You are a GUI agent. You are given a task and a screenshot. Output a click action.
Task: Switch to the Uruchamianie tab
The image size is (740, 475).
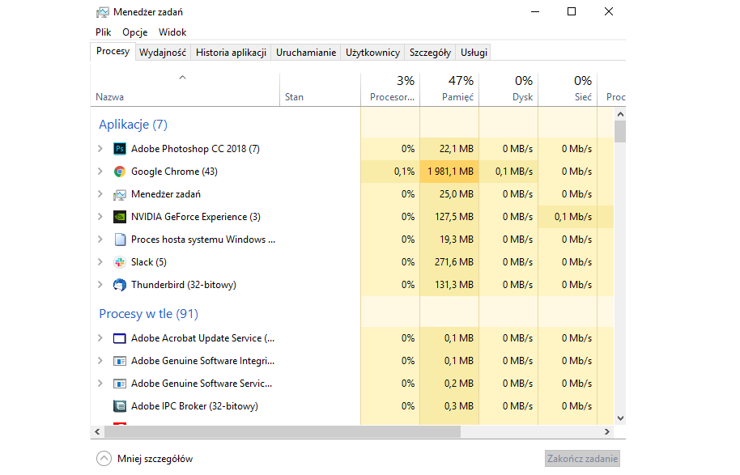coord(306,53)
